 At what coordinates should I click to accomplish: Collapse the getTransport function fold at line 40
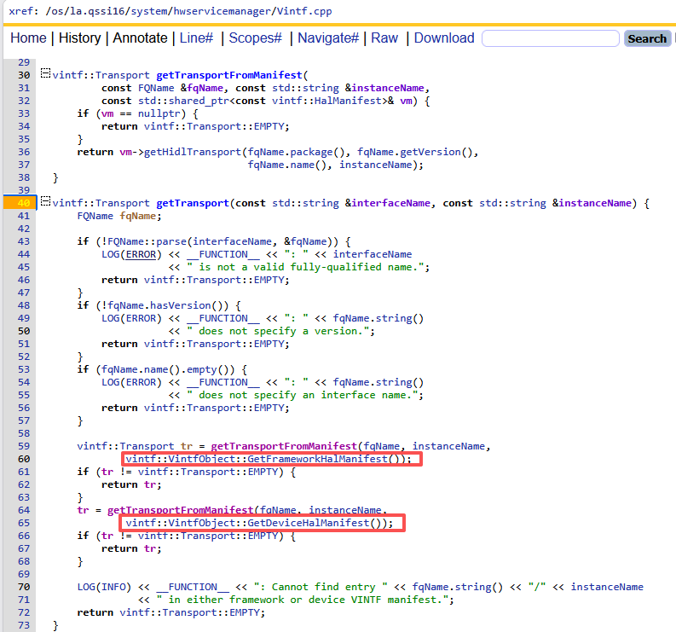45,201
